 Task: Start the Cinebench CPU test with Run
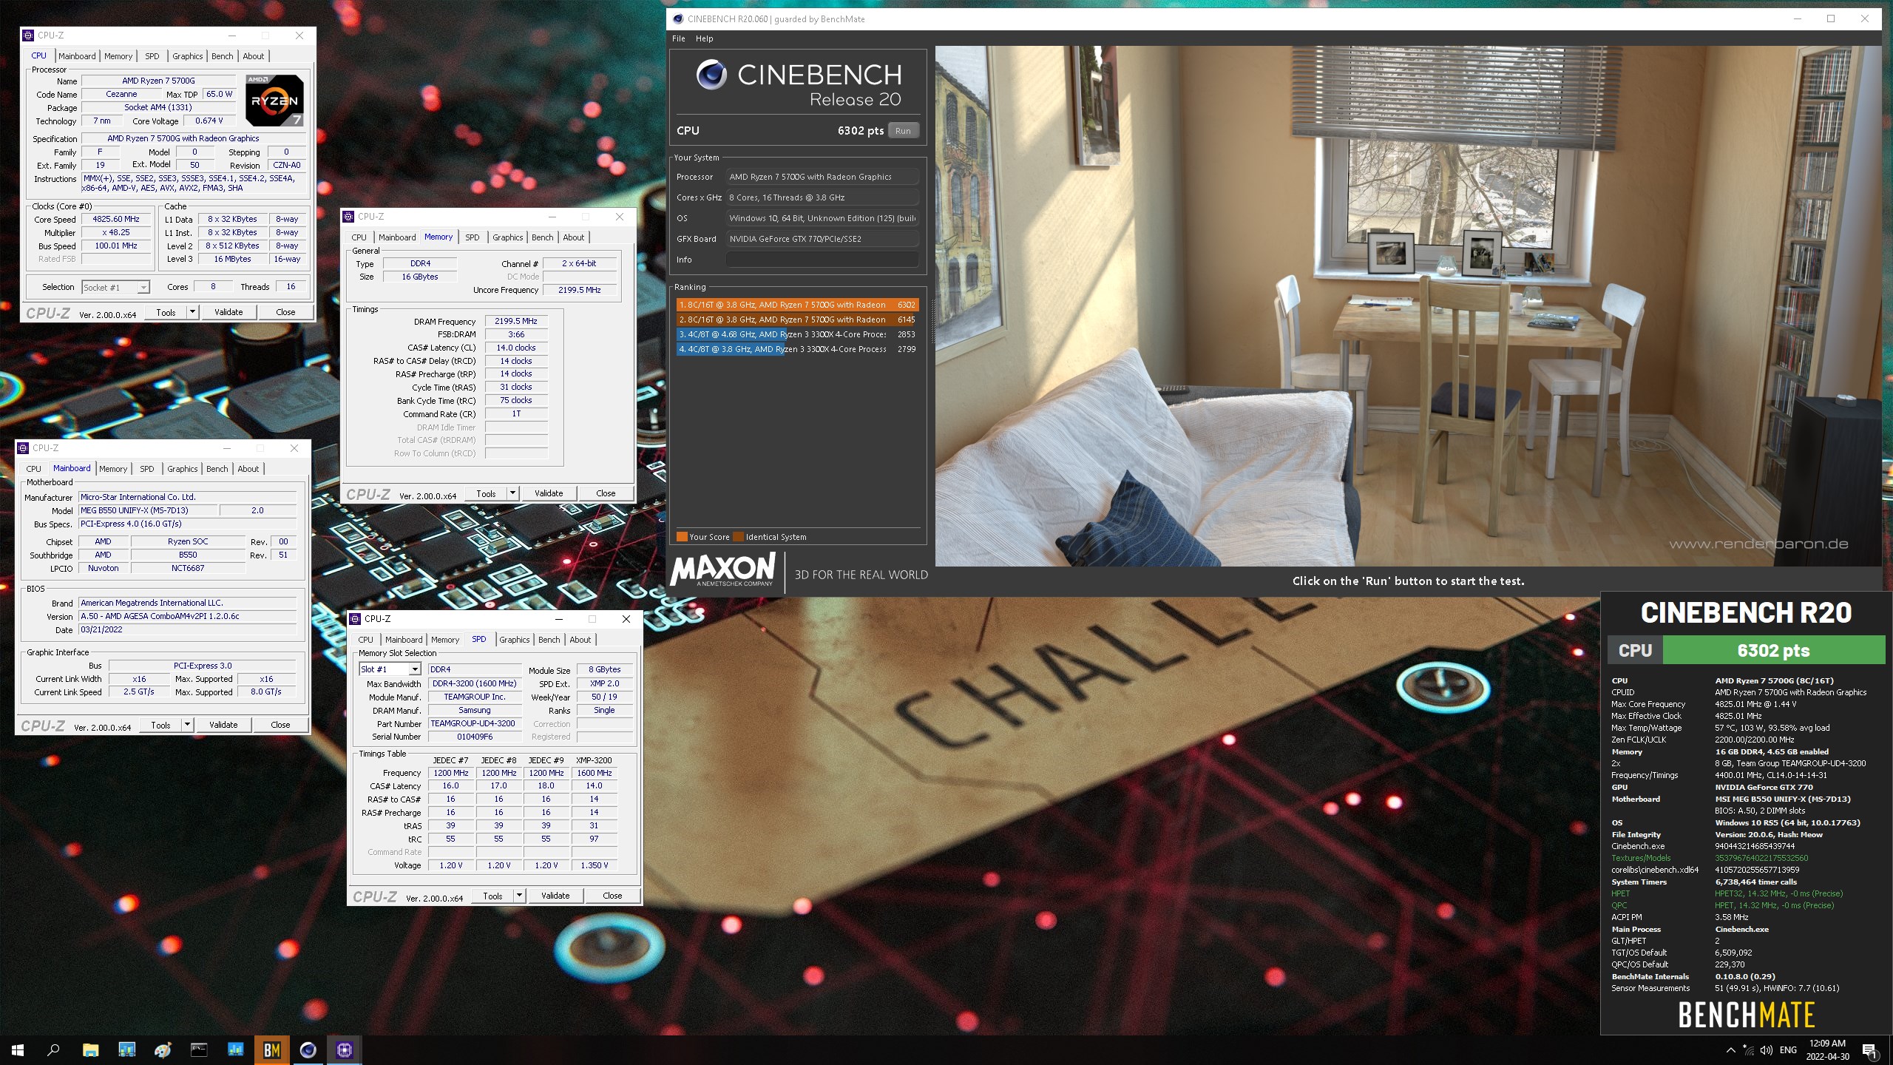903,131
